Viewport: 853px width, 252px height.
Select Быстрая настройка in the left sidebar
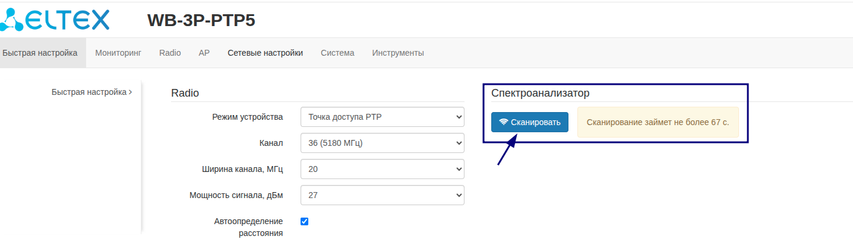click(x=89, y=92)
